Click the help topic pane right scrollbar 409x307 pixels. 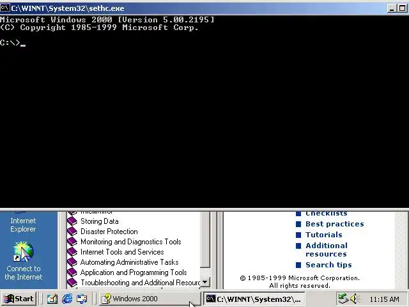pyautogui.click(x=402, y=250)
